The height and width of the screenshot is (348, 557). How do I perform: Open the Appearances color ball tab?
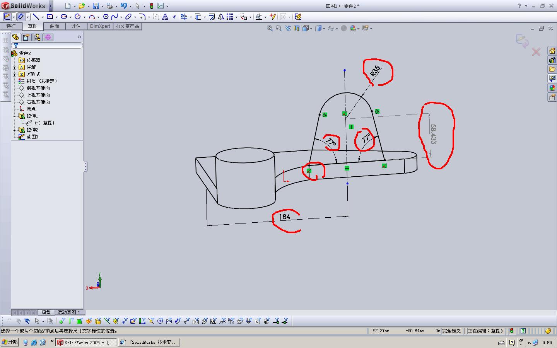pos(552,88)
